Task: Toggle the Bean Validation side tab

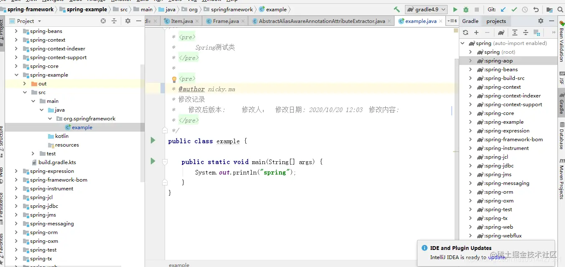Action: coord(562,42)
